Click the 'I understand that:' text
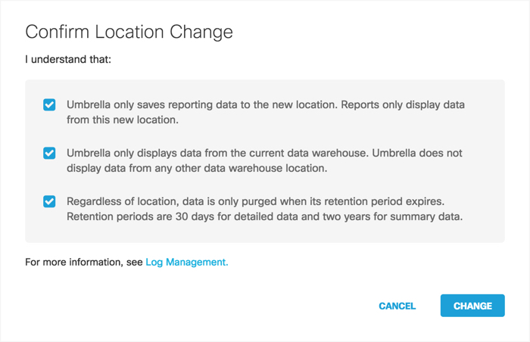The image size is (530, 342). (x=68, y=60)
